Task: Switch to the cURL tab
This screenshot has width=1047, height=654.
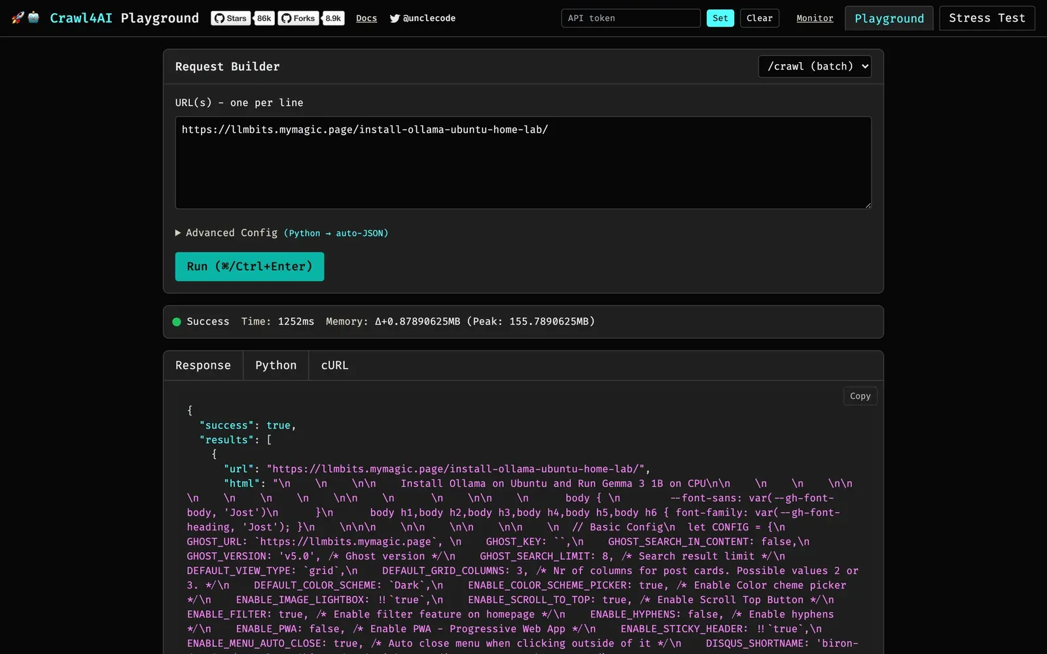Action: point(334,366)
